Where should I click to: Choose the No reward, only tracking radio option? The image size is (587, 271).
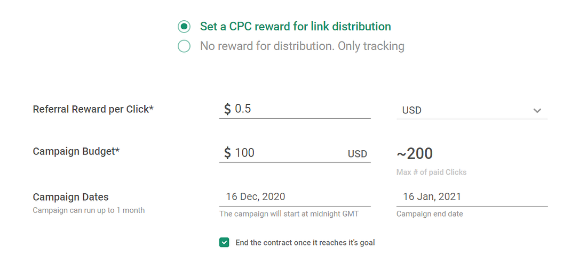(x=184, y=46)
